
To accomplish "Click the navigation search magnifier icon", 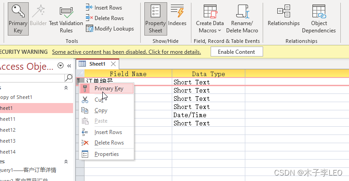I will (x=69, y=78).
